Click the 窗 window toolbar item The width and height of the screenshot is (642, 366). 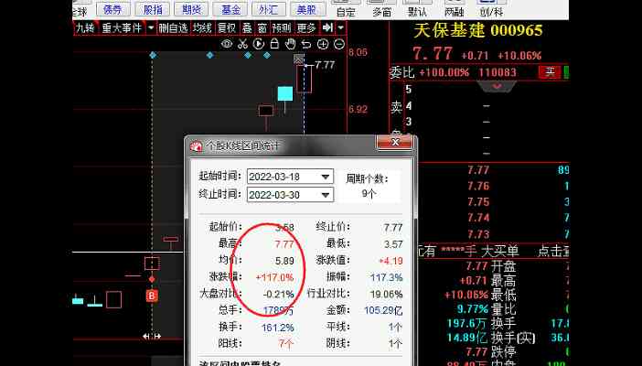tap(262, 27)
